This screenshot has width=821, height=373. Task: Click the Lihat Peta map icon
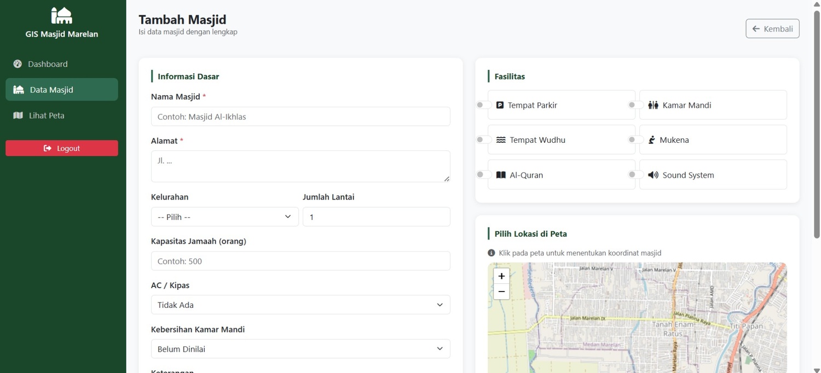[x=18, y=115]
